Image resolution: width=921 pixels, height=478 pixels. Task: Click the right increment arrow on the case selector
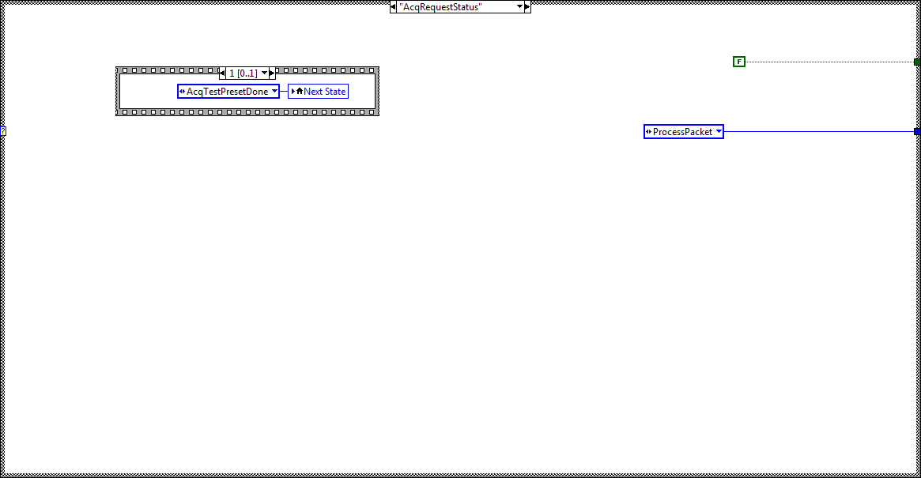[527, 6]
